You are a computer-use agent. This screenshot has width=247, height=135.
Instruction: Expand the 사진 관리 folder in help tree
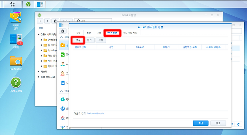pyautogui.click(x=42, y=61)
